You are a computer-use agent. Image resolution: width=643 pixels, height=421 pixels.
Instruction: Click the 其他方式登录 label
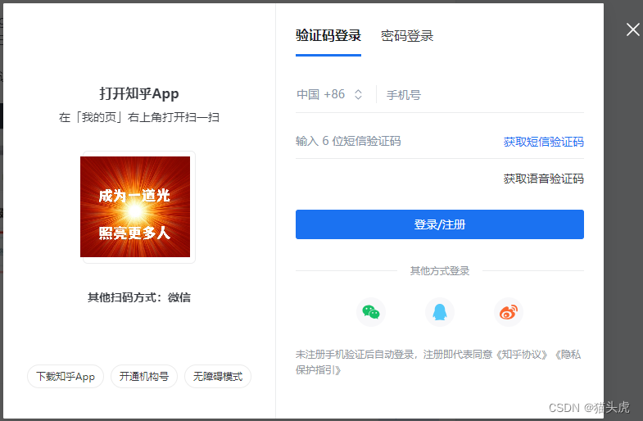(x=440, y=271)
